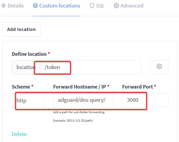The height and width of the screenshot is (142, 179).
Task: Click the lightning bolt Details icon
Action: pyautogui.click(x=4, y=6)
